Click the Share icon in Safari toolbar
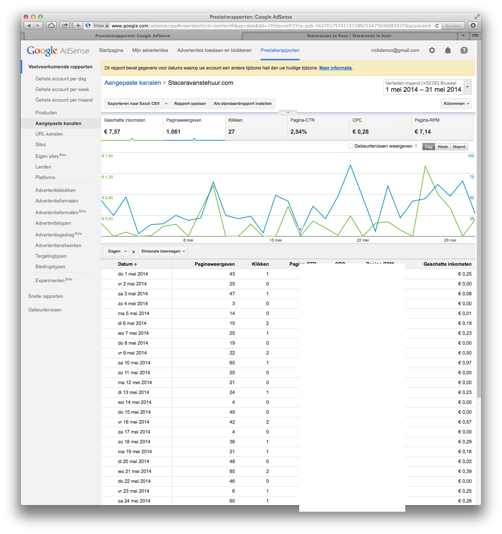Viewport: 502px width, 534px height. [x=65, y=26]
